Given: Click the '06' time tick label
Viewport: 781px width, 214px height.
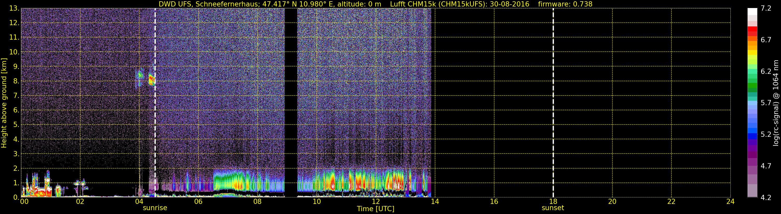Looking at the screenshot, I should point(198,202).
